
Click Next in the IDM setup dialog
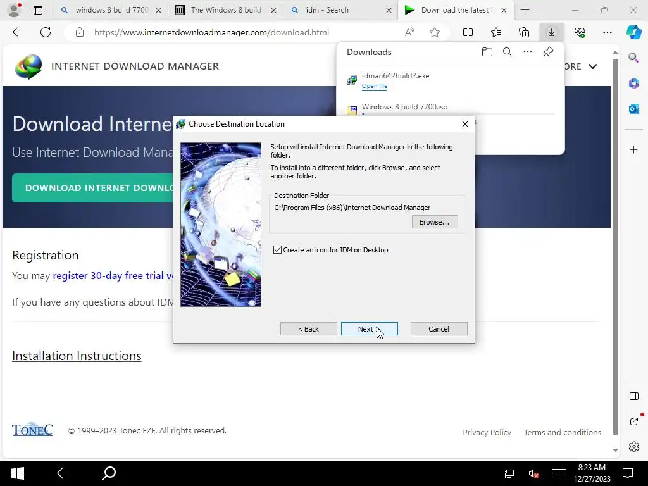click(x=369, y=329)
